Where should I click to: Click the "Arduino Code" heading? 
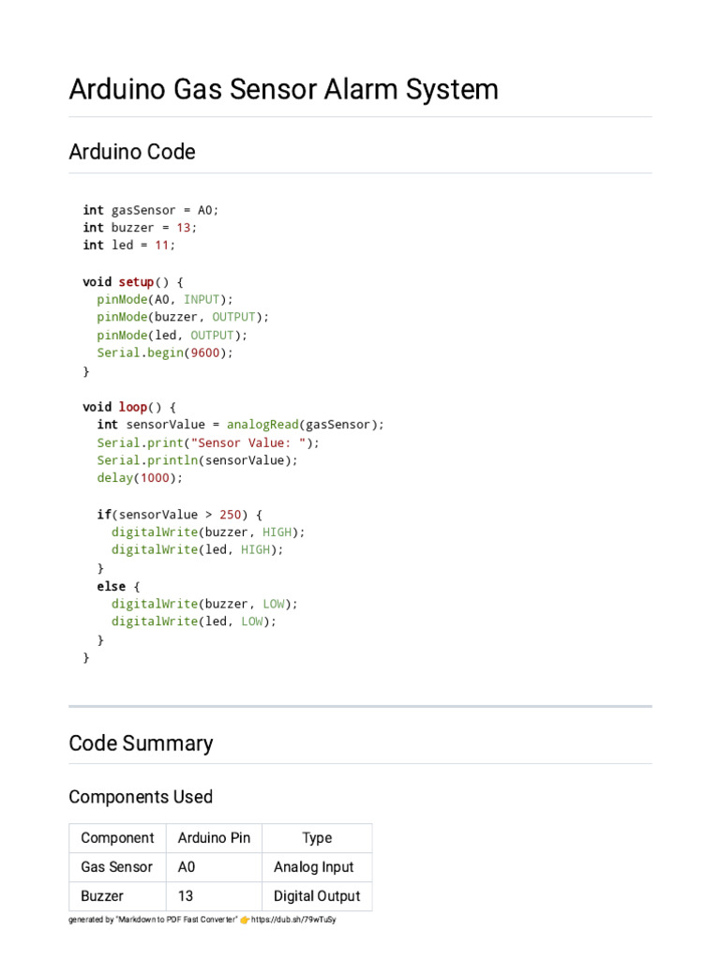[132, 152]
